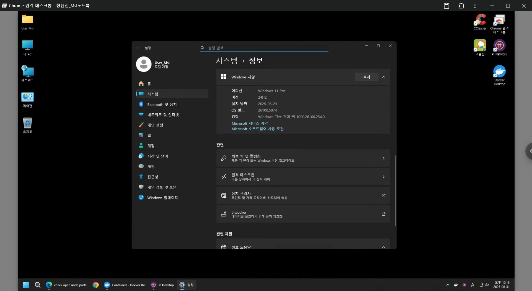This screenshot has width=532, height=291.
Task: Go back with the Settings back arrow
Action: 138,48
